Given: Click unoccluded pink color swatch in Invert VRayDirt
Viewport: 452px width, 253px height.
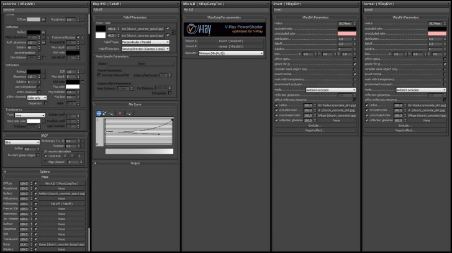Looking at the screenshot, I should click(x=347, y=34).
